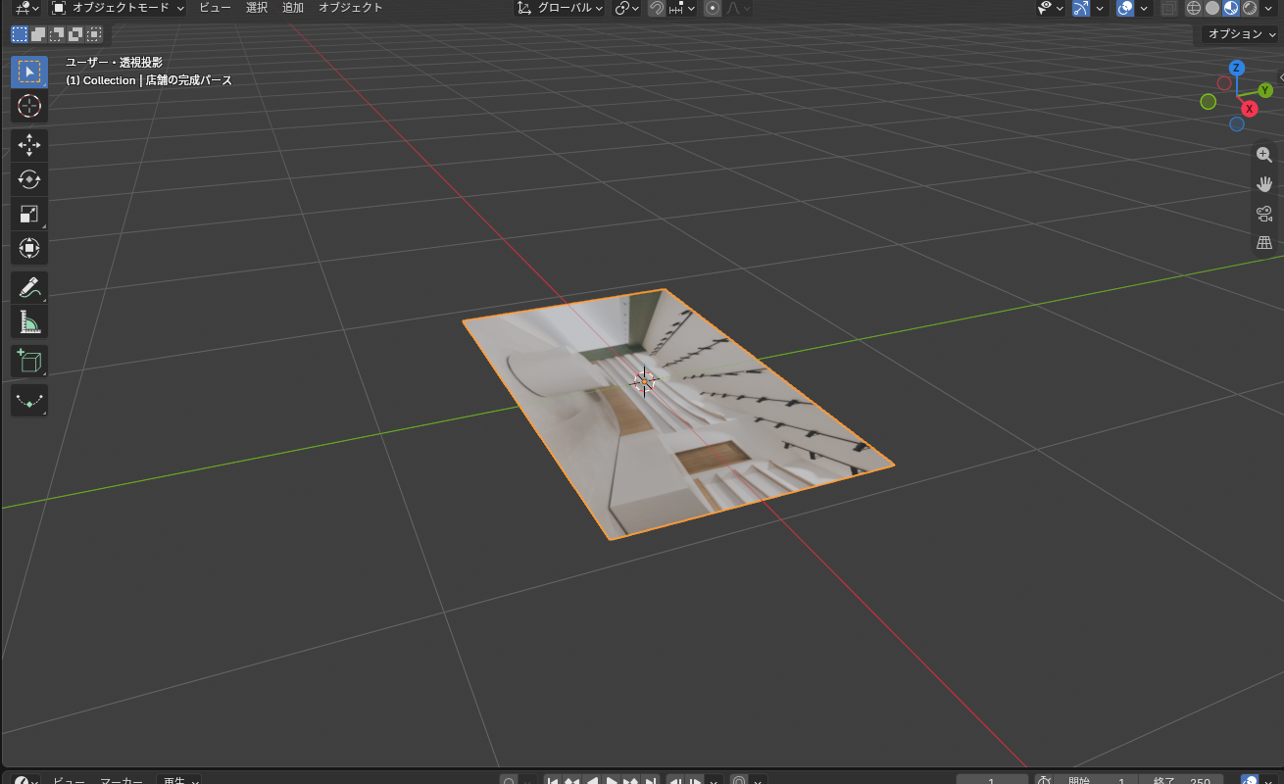Click the green Y axis on the navigation gizmo

[1265, 90]
